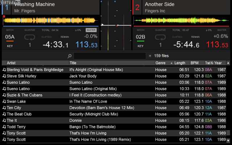This screenshot has width=232, height=145.
Task: Switch deck 2 time display to ELAPSED
Action: point(177,37)
